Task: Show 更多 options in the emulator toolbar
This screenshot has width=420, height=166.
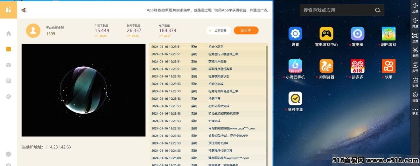Action: click(415, 111)
